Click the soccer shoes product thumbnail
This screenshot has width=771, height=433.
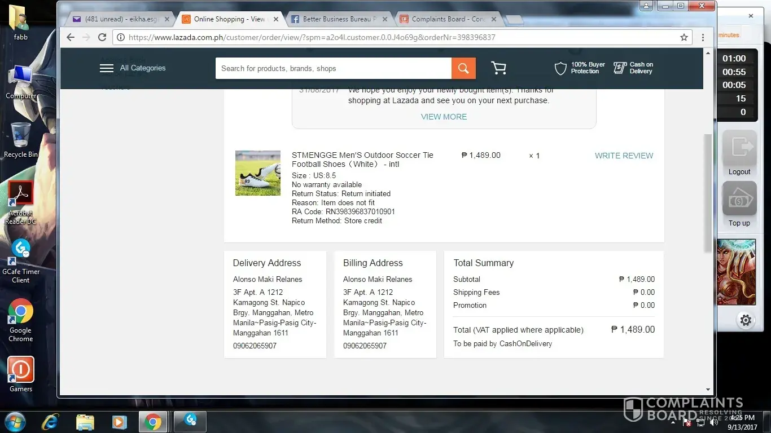point(258,173)
